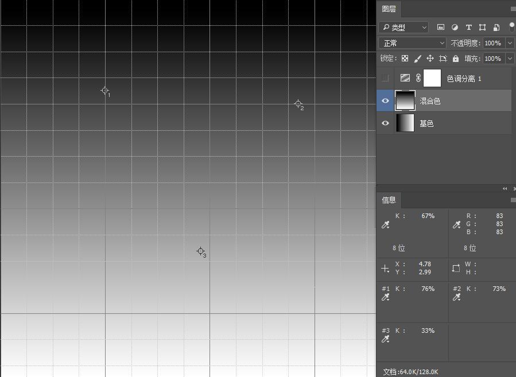Click the 色调分离 1 layer mask thumbnail
Image resolution: width=516 pixels, height=377 pixels.
(x=432, y=78)
